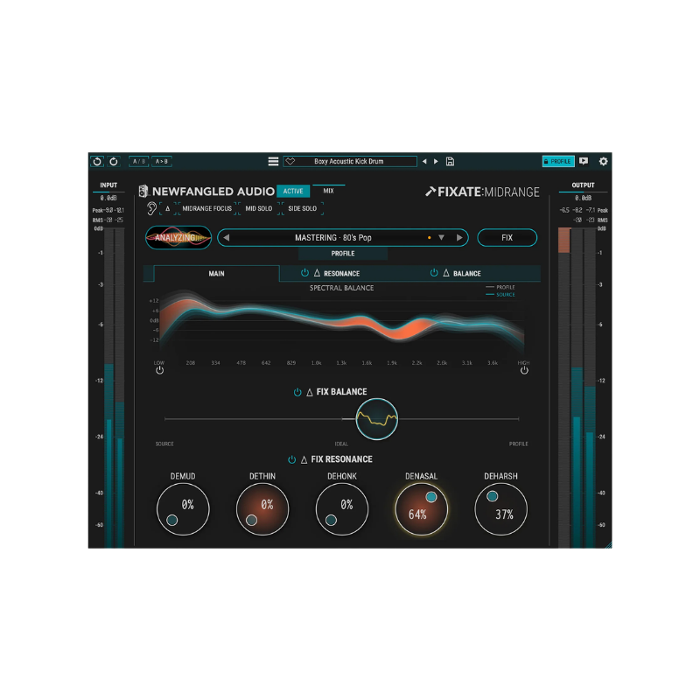Screen dimensions: 700x700
Task: Click the FIX RESONANCE delta icon
Action: click(x=304, y=460)
